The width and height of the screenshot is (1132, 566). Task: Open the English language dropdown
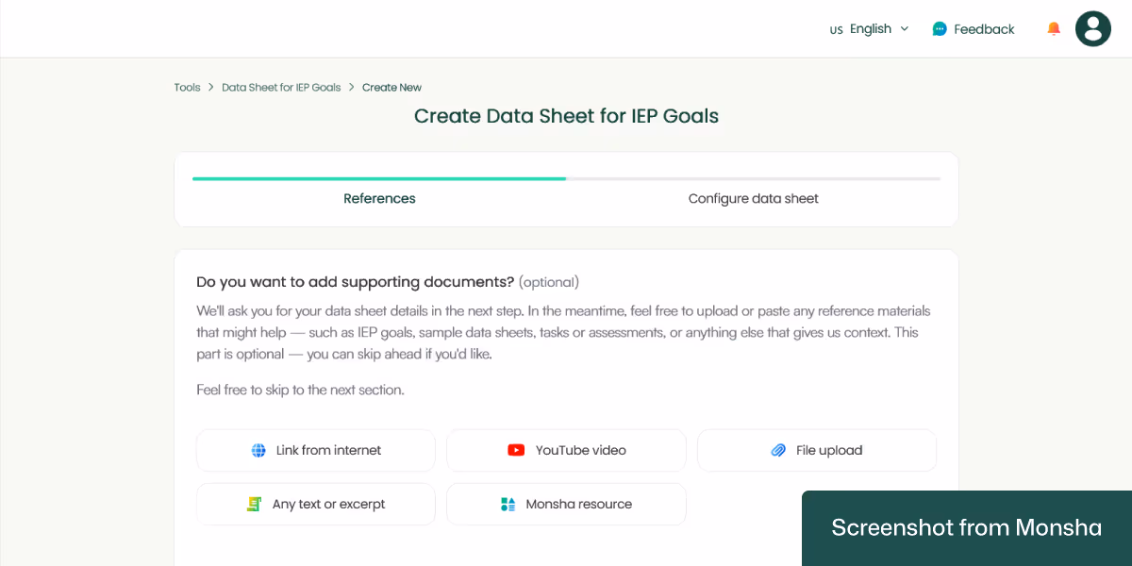(x=869, y=29)
